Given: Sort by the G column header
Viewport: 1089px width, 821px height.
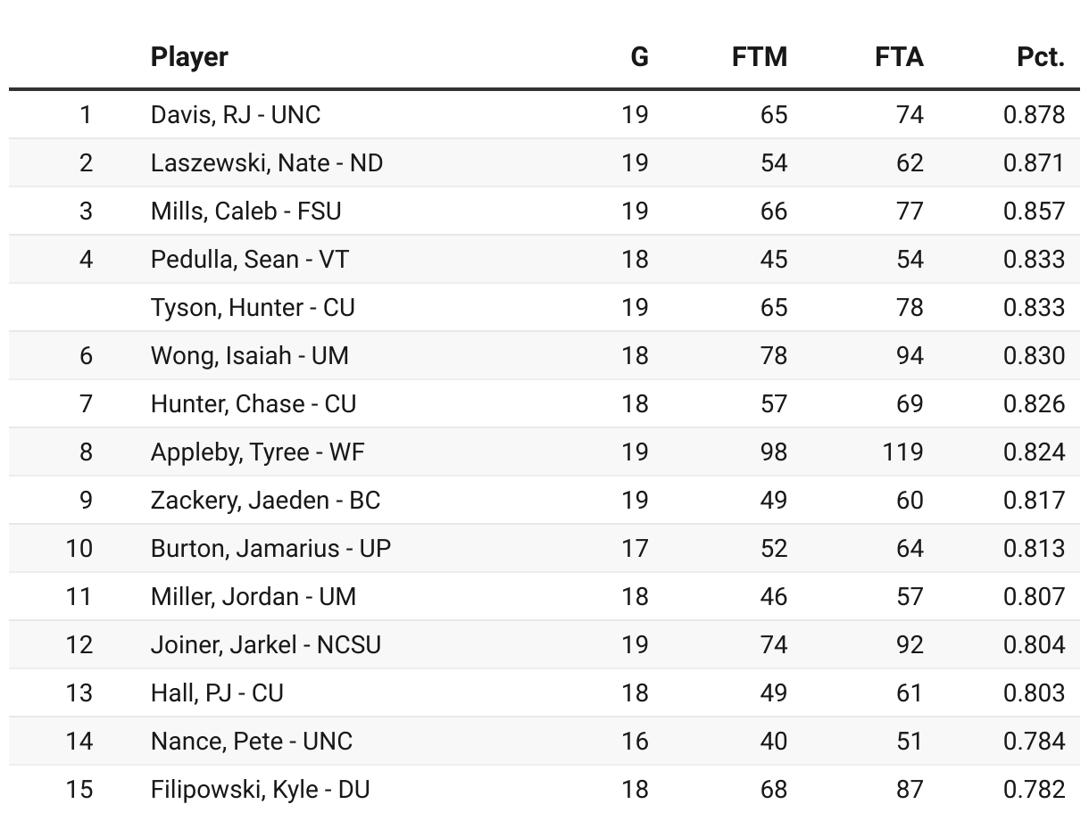Looking at the screenshot, I should (639, 57).
